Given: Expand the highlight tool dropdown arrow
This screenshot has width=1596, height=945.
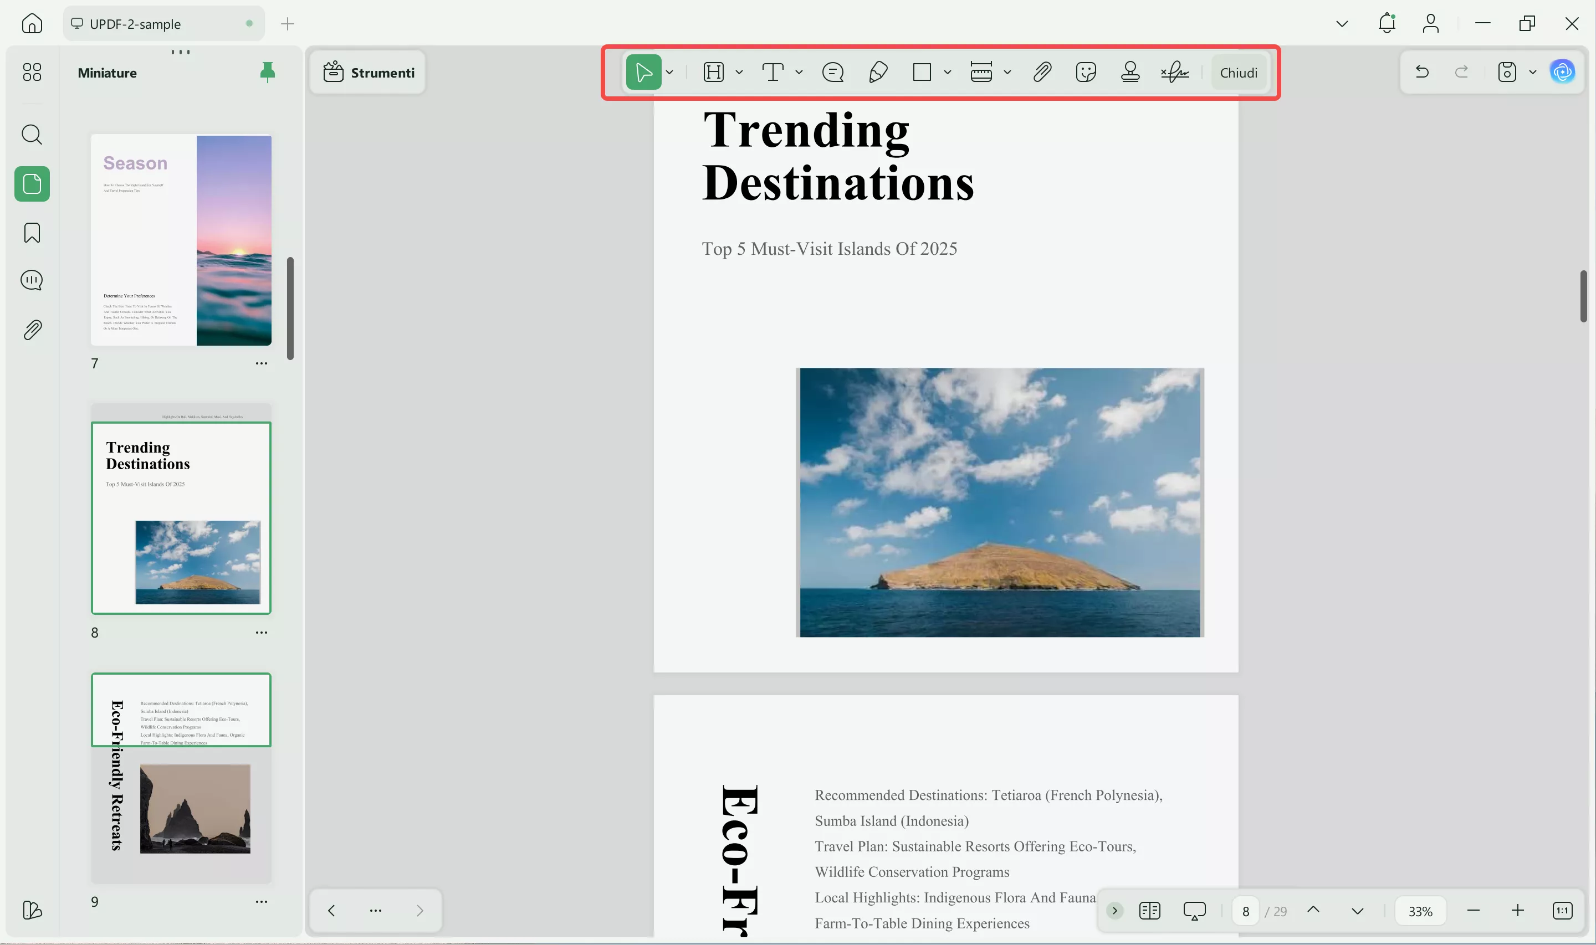Looking at the screenshot, I should click(739, 72).
